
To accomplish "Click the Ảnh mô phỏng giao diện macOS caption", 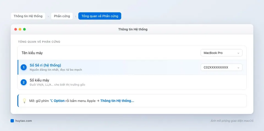I will [x=232, y=121].
